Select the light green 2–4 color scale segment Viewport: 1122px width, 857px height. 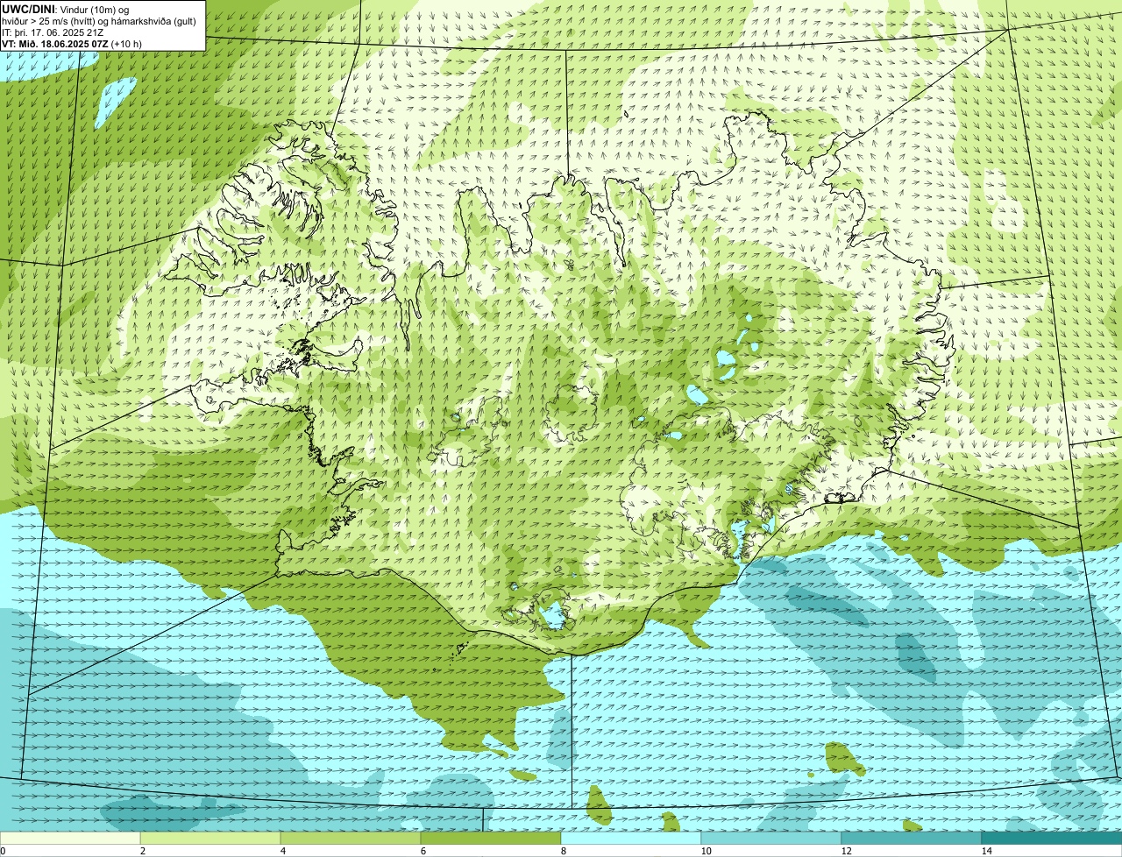tap(210, 838)
